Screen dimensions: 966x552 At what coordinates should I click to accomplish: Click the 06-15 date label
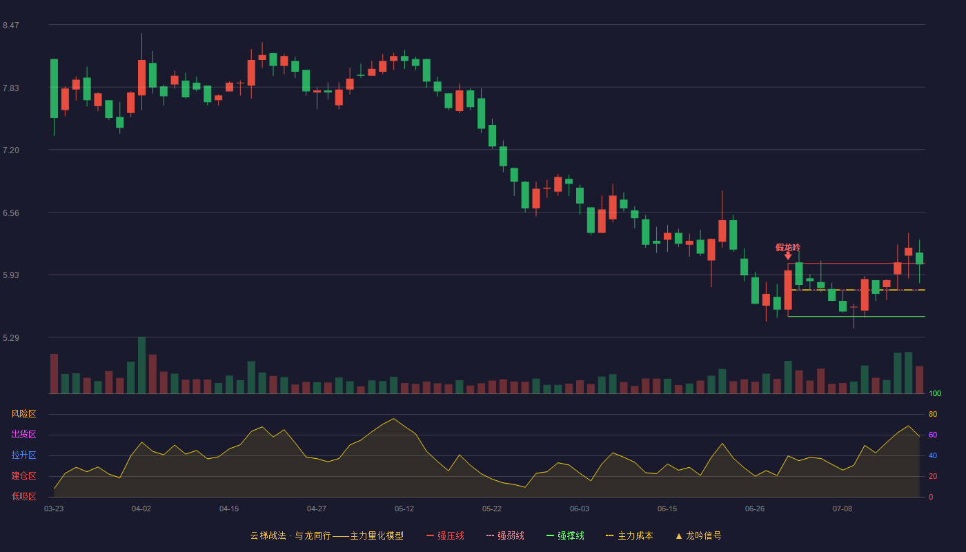point(667,509)
